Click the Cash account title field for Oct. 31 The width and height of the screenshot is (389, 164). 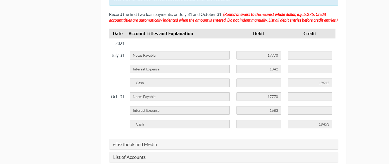(180, 124)
